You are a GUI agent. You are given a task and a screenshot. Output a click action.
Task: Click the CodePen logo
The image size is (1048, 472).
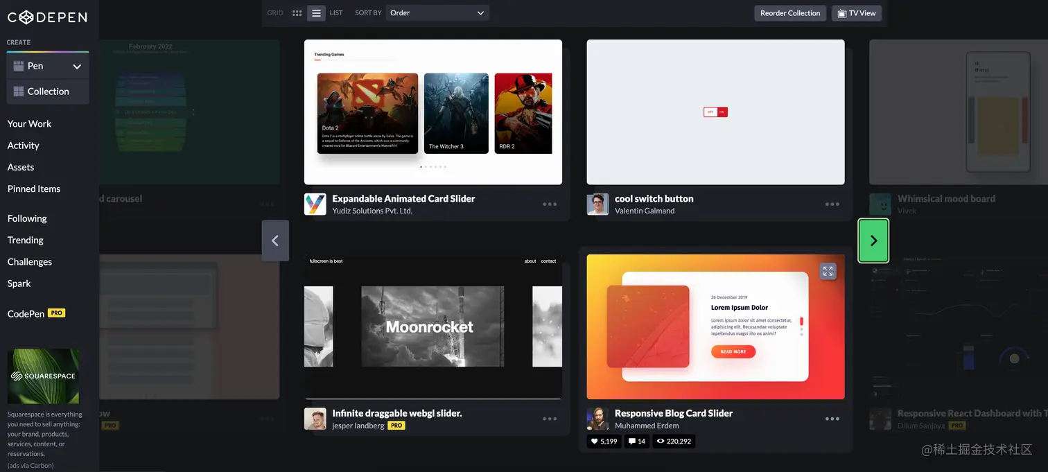point(47,17)
